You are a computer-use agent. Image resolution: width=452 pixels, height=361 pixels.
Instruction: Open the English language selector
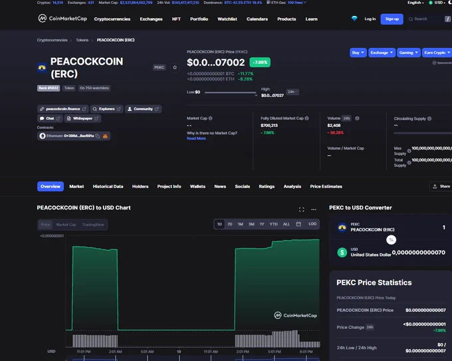click(415, 3)
